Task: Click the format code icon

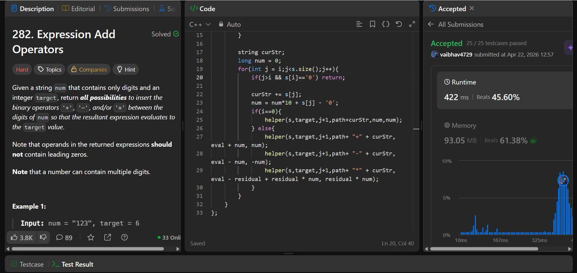Action: point(359,24)
